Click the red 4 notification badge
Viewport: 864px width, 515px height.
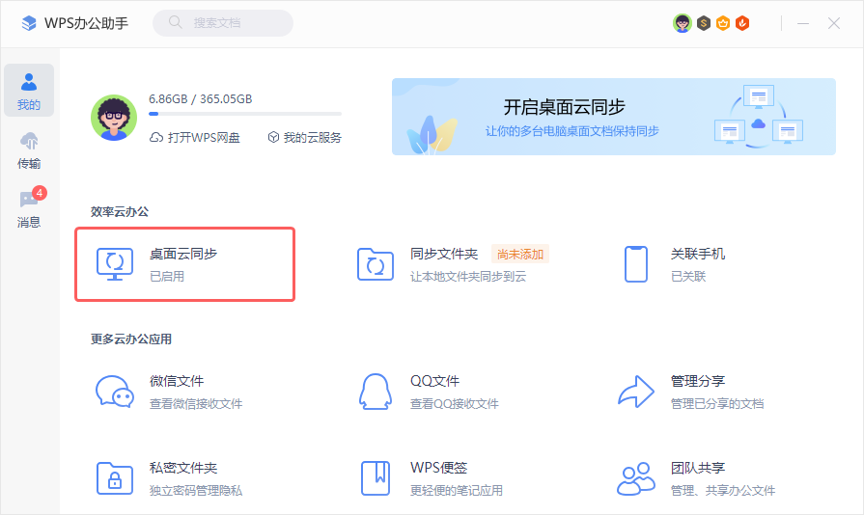point(40,193)
